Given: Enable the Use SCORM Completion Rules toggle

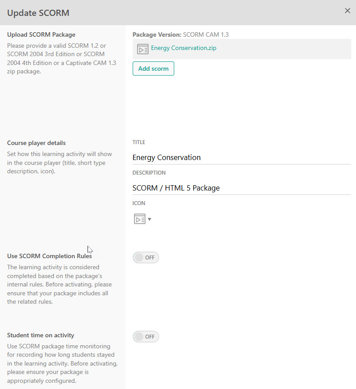Looking at the screenshot, I should [x=145, y=257].
